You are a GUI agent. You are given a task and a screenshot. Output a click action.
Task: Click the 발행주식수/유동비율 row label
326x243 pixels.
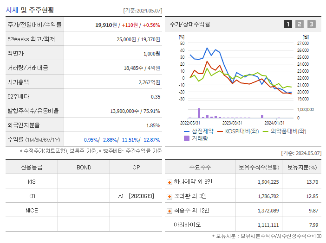[x=33, y=111]
